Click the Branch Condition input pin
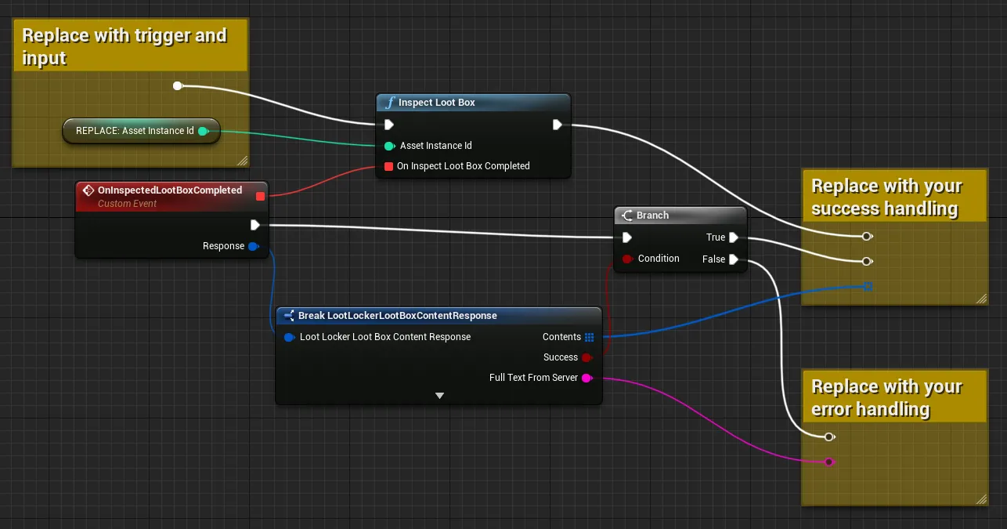Viewport: 1007px width, 529px height. pyautogui.click(x=626, y=259)
